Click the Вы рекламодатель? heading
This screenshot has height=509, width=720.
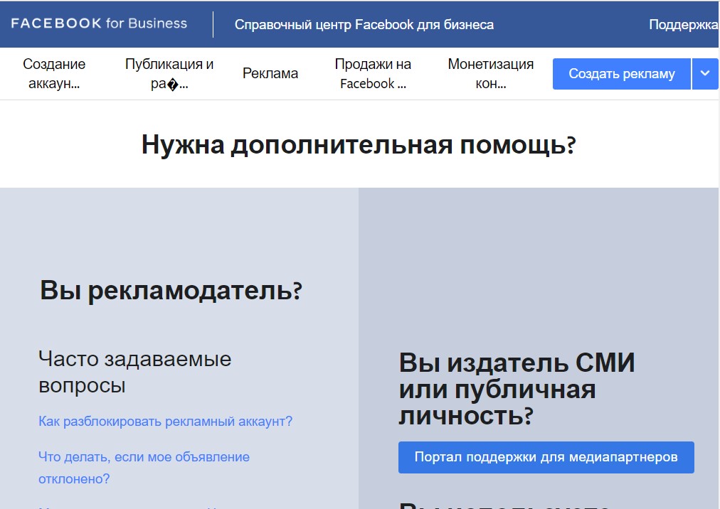pyautogui.click(x=171, y=291)
